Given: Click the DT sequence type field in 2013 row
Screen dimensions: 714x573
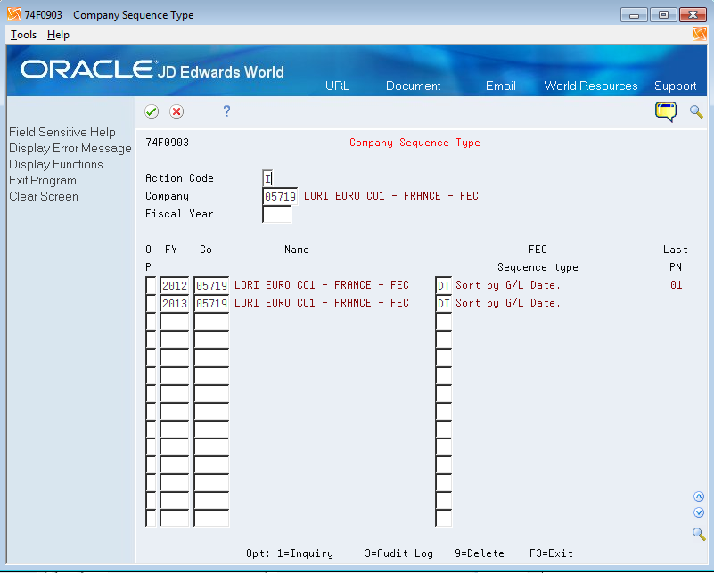Looking at the screenshot, I should click(x=444, y=303).
